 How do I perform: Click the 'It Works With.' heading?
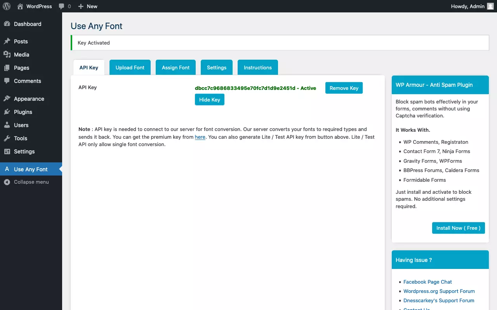coord(413,130)
